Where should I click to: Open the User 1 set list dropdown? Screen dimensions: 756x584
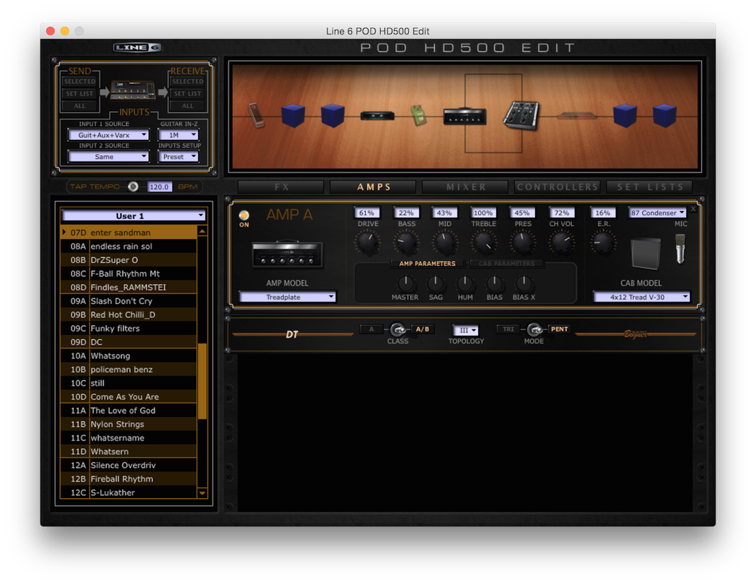[x=133, y=215]
